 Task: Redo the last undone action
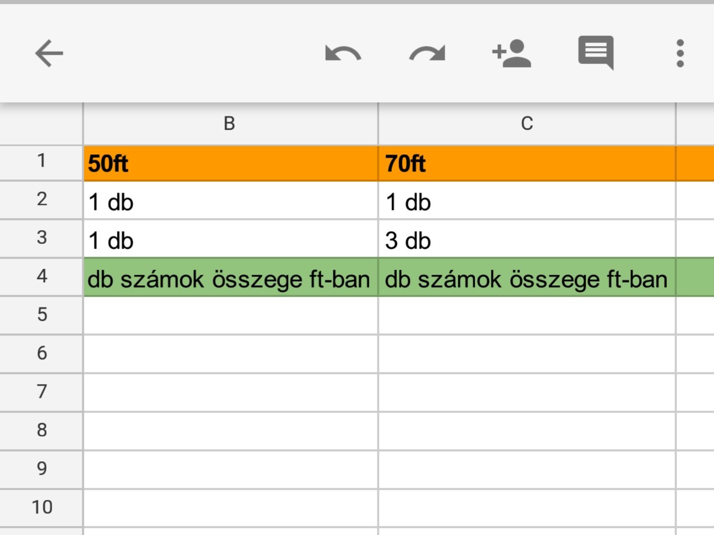click(427, 53)
